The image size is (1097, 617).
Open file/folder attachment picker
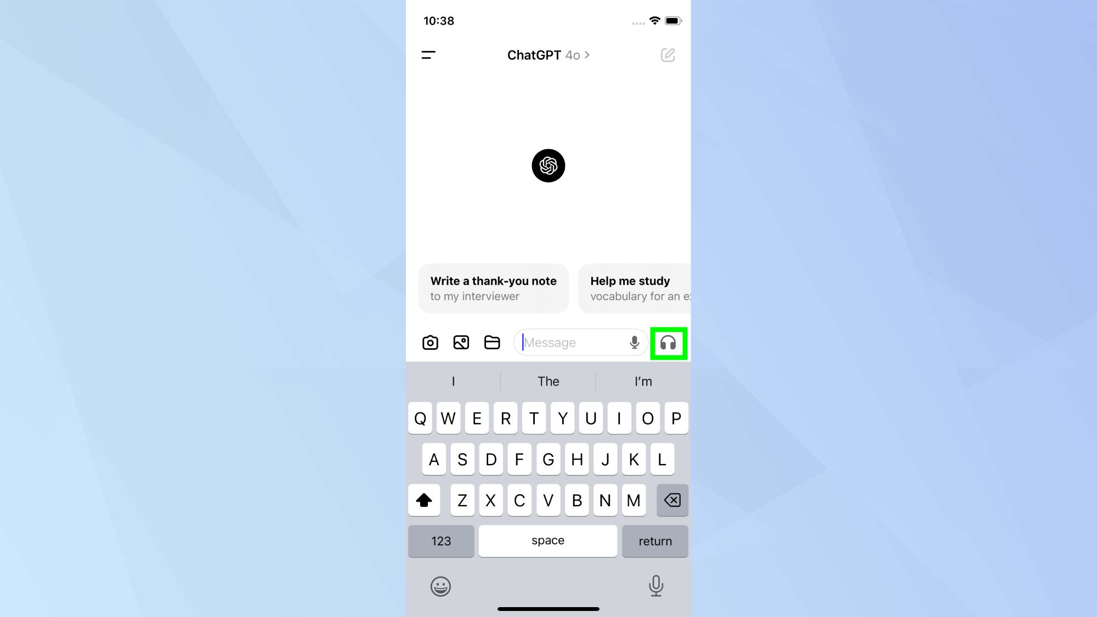(x=491, y=343)
